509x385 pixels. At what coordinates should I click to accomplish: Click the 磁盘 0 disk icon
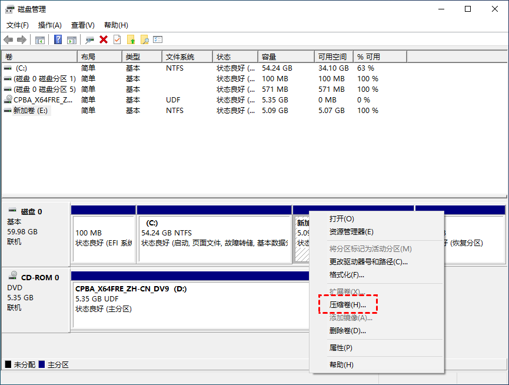(x=12, y=210)
